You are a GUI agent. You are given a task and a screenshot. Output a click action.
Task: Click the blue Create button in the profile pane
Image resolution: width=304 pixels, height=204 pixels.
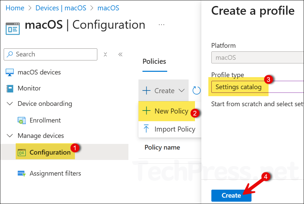pos(231,195)
